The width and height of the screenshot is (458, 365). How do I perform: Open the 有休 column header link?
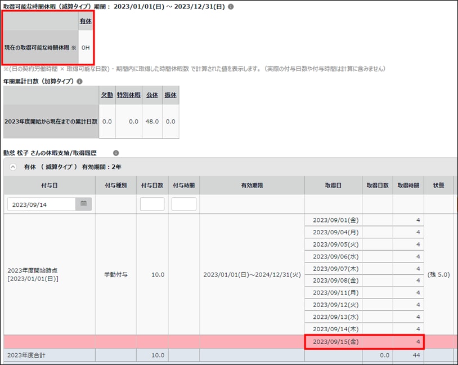(86, 21)
